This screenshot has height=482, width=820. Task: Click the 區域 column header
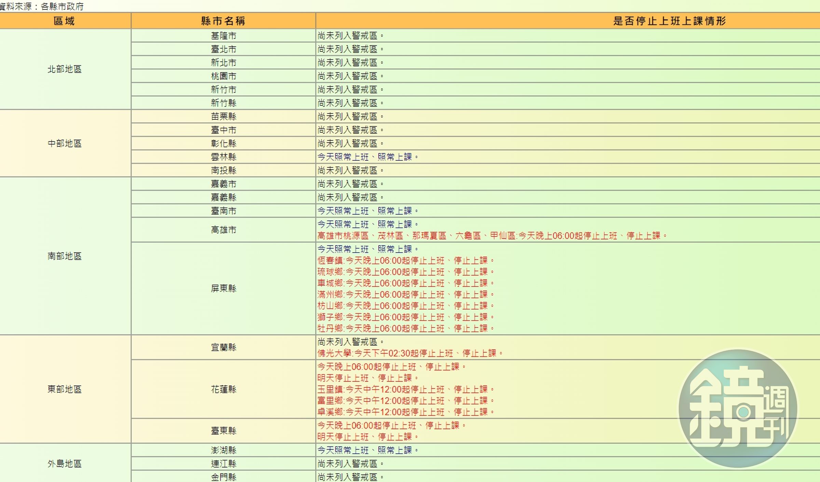coord(64,21)
